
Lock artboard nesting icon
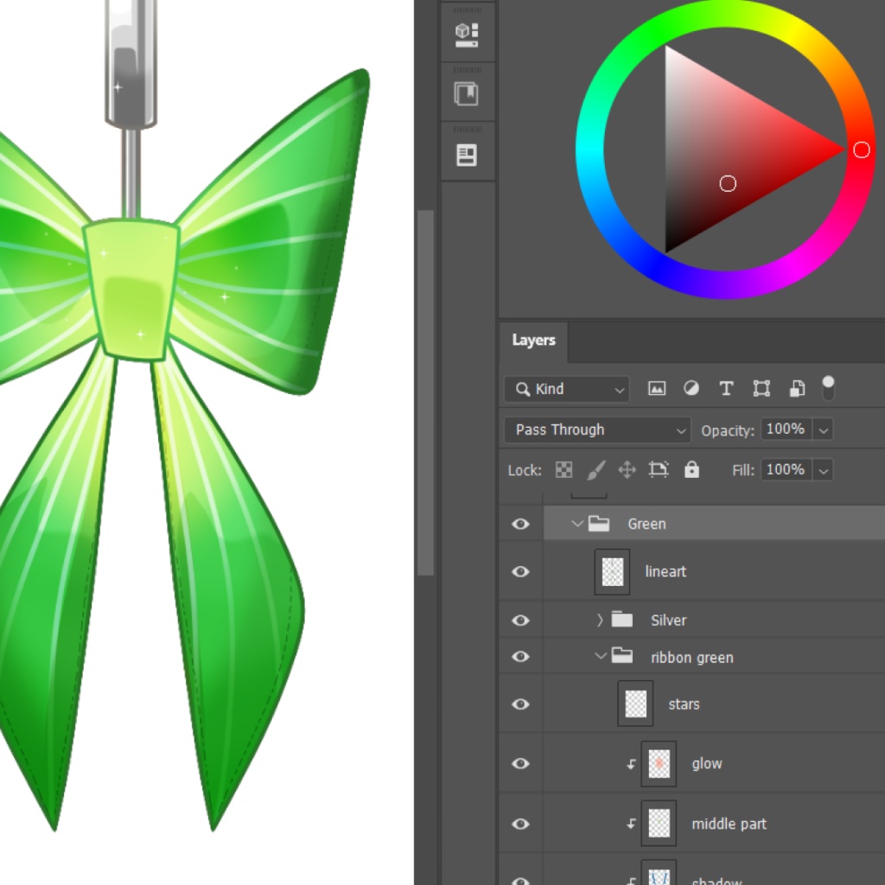pos(659,469)
